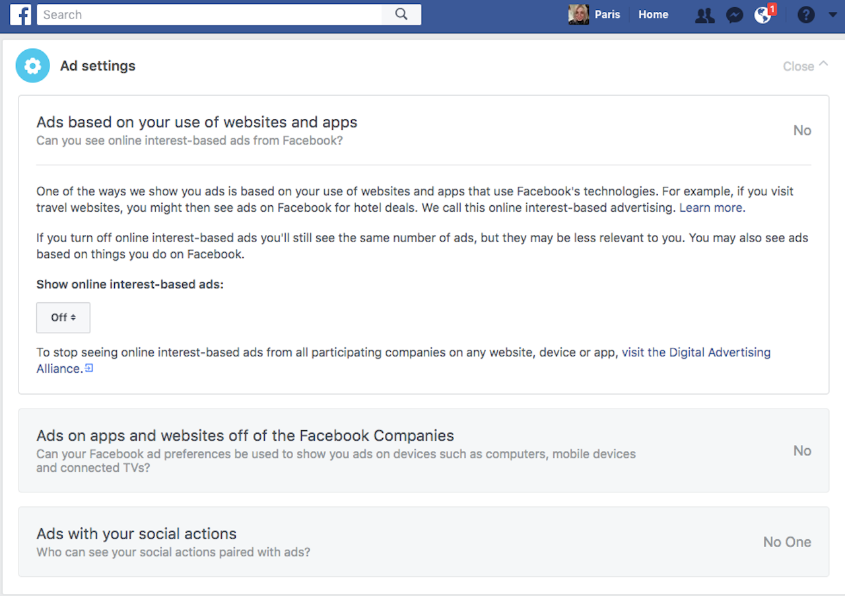This screenshot has height=596, width=845.
Task: Open the account menu dropdown arrow
Action: (x=829, y=15)
